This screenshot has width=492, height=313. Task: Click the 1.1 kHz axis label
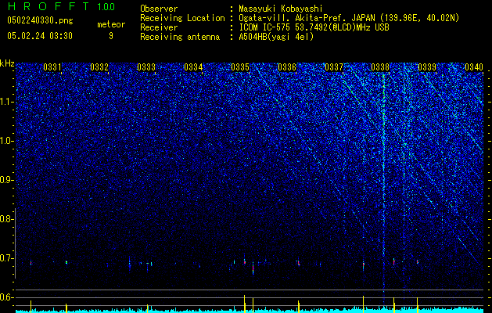point(6,102)
